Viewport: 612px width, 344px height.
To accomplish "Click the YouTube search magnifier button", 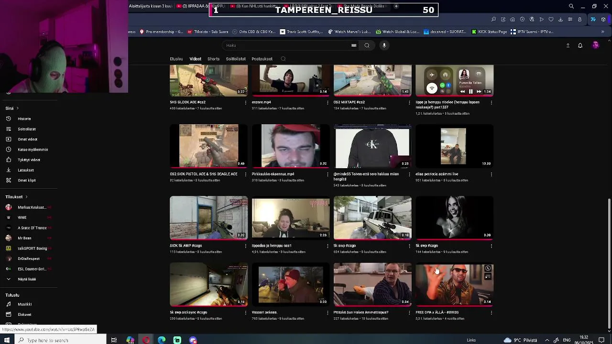I will point(367,45).
